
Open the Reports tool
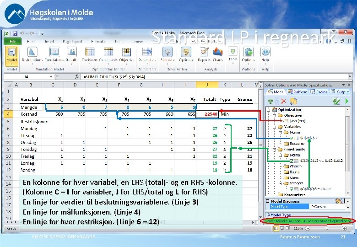(204, 55)
